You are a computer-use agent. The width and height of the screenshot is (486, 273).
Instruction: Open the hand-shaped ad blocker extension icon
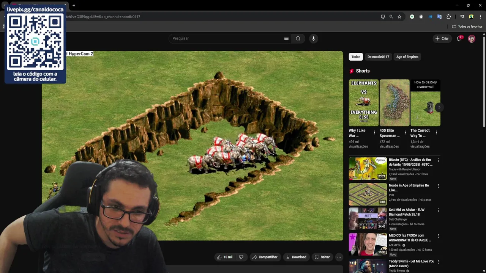click(421, 17)
